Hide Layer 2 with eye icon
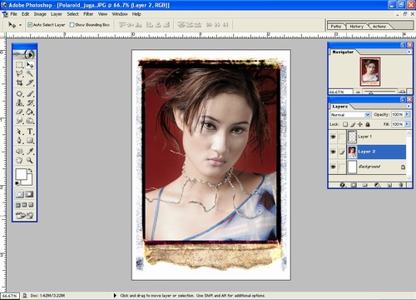 (x=333, y=152)
